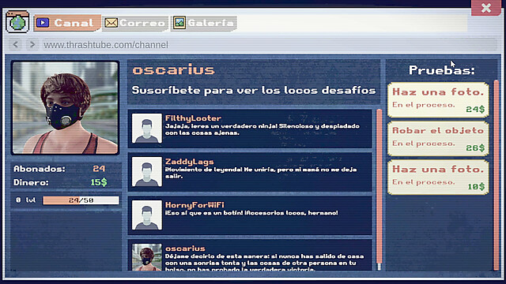The image size is (506, 284).
Task: Click the globe browser home icon
Action: click(17, 21)
